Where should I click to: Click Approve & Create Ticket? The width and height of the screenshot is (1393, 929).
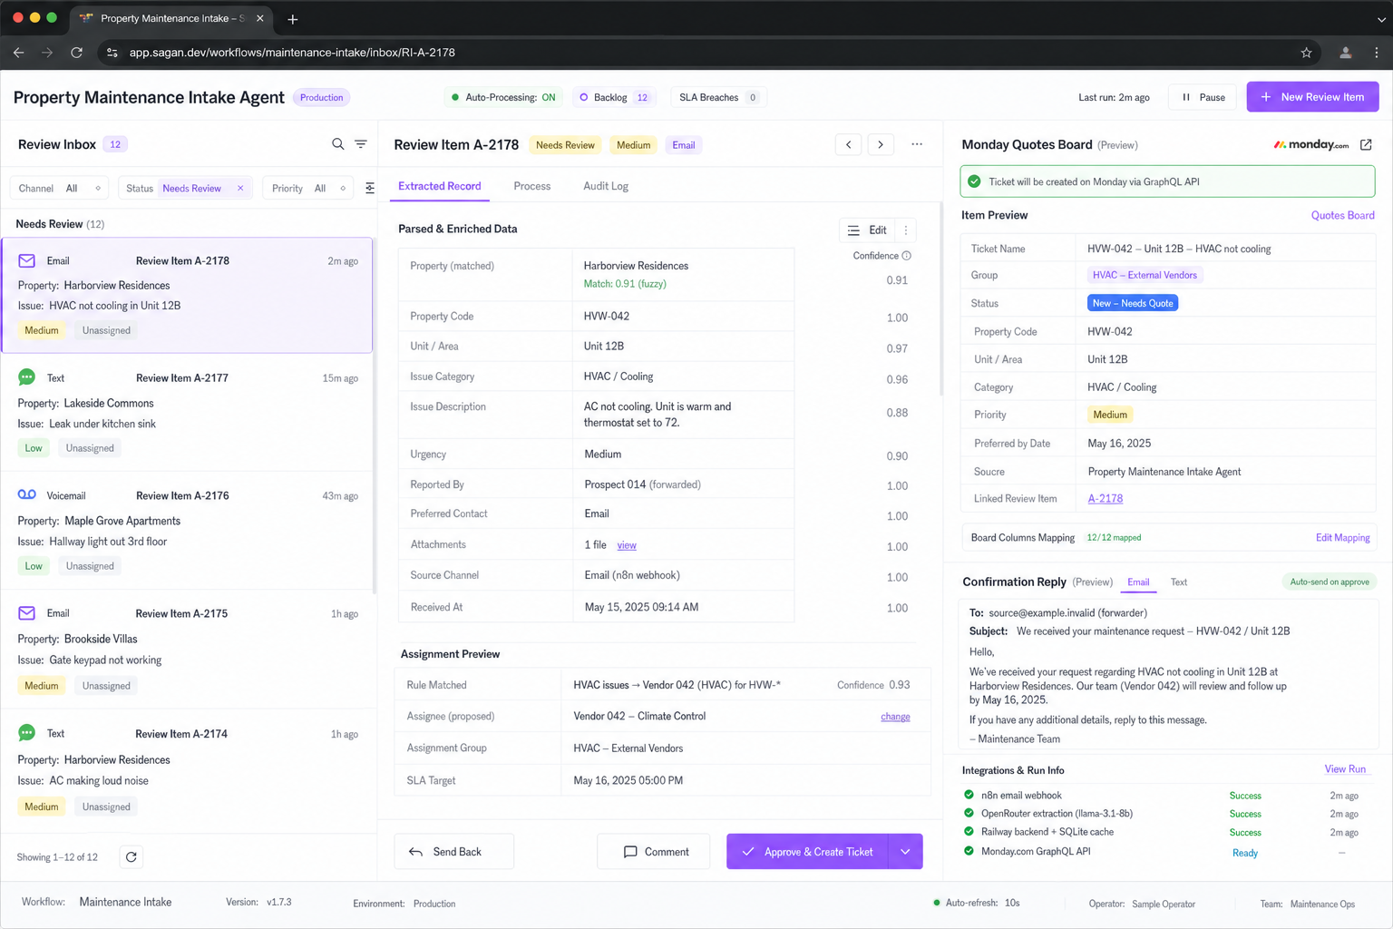click(x=807, y=852)
